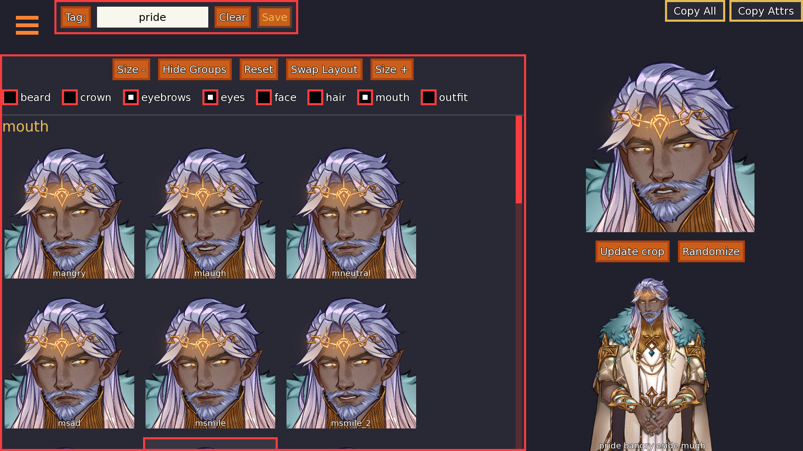Click the Tag input field containing pride
803x451 pixels.
[153, 17]
